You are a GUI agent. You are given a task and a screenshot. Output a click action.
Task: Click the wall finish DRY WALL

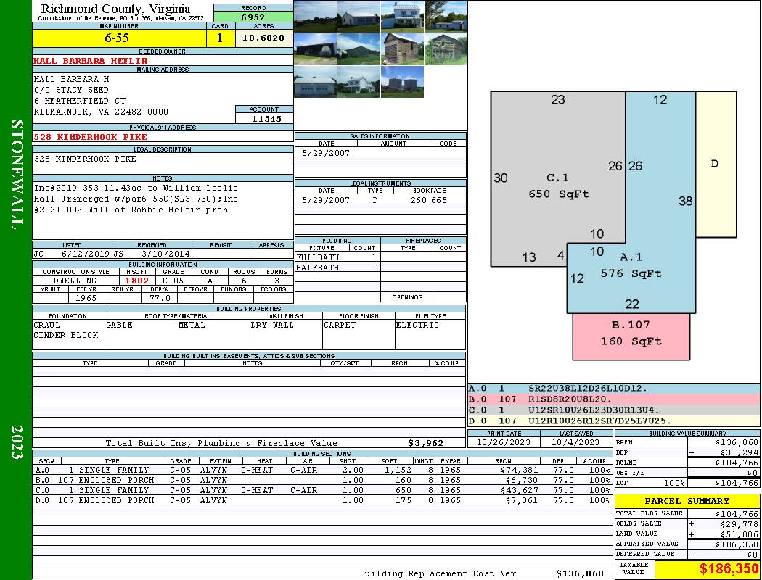pos(272,325)
